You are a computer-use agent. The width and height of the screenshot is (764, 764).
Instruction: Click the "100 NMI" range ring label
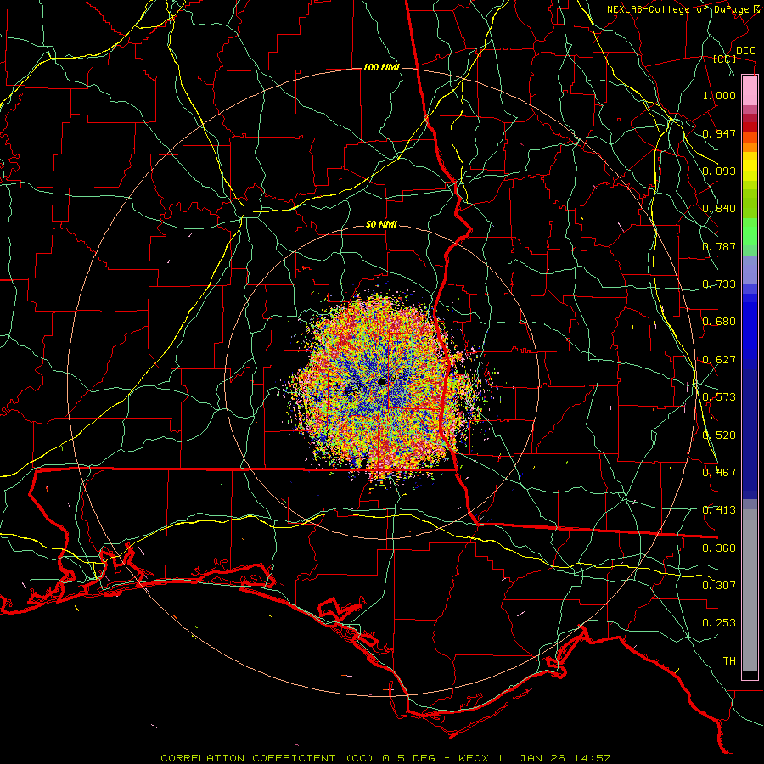(381, 67)
